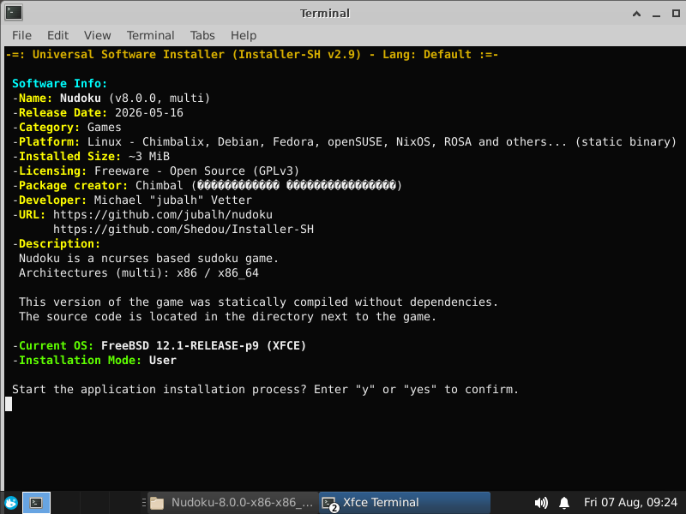Click the '-Description:' label
Viewport: 686px width, 514px height.
(x=56, y=244)
